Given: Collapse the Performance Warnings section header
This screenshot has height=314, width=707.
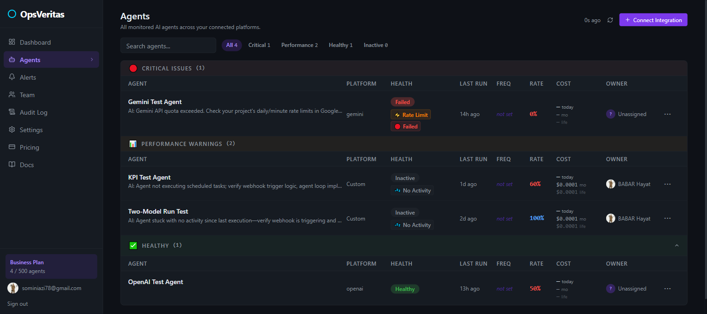Looking at the screenshot, I should pos(404,144).
